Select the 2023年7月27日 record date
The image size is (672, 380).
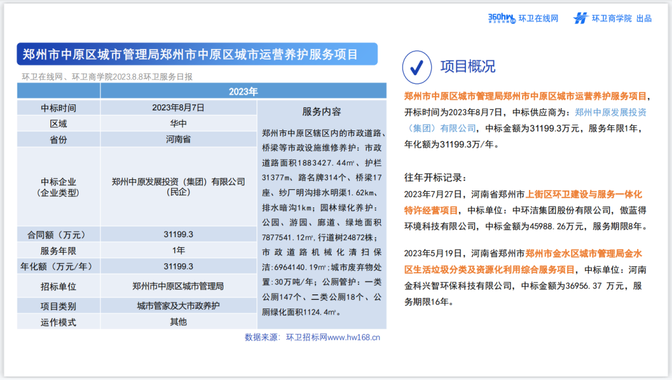434,194
